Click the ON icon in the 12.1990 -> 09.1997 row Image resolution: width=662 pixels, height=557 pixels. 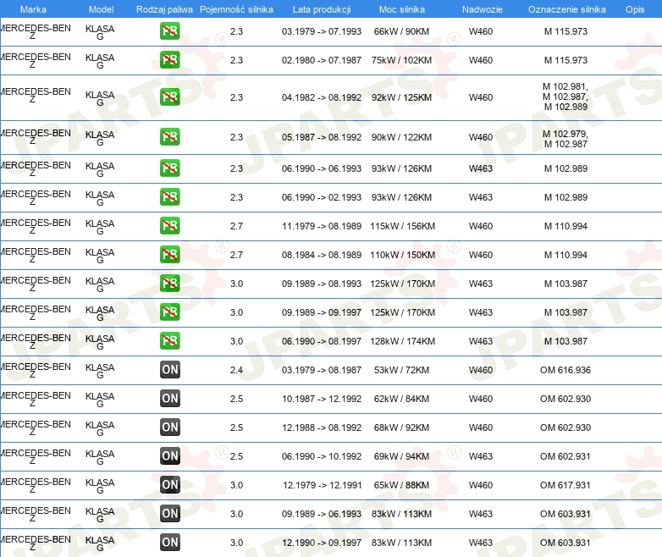pos(169,543)
